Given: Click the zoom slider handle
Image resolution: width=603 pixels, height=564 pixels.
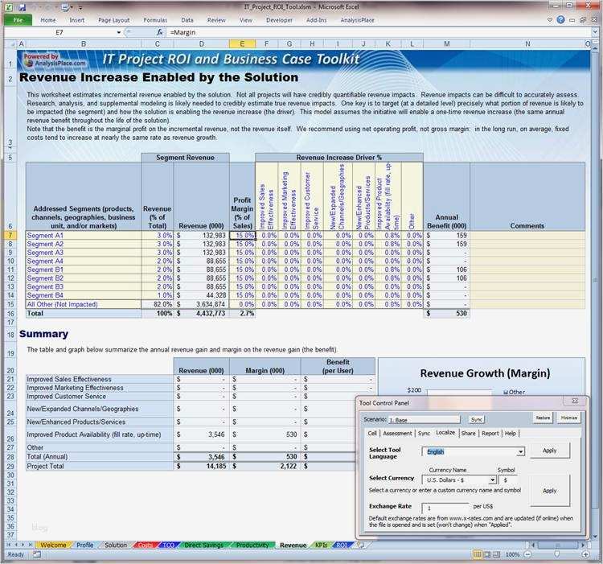Looking at the screenshot, I should pos(557,555).
